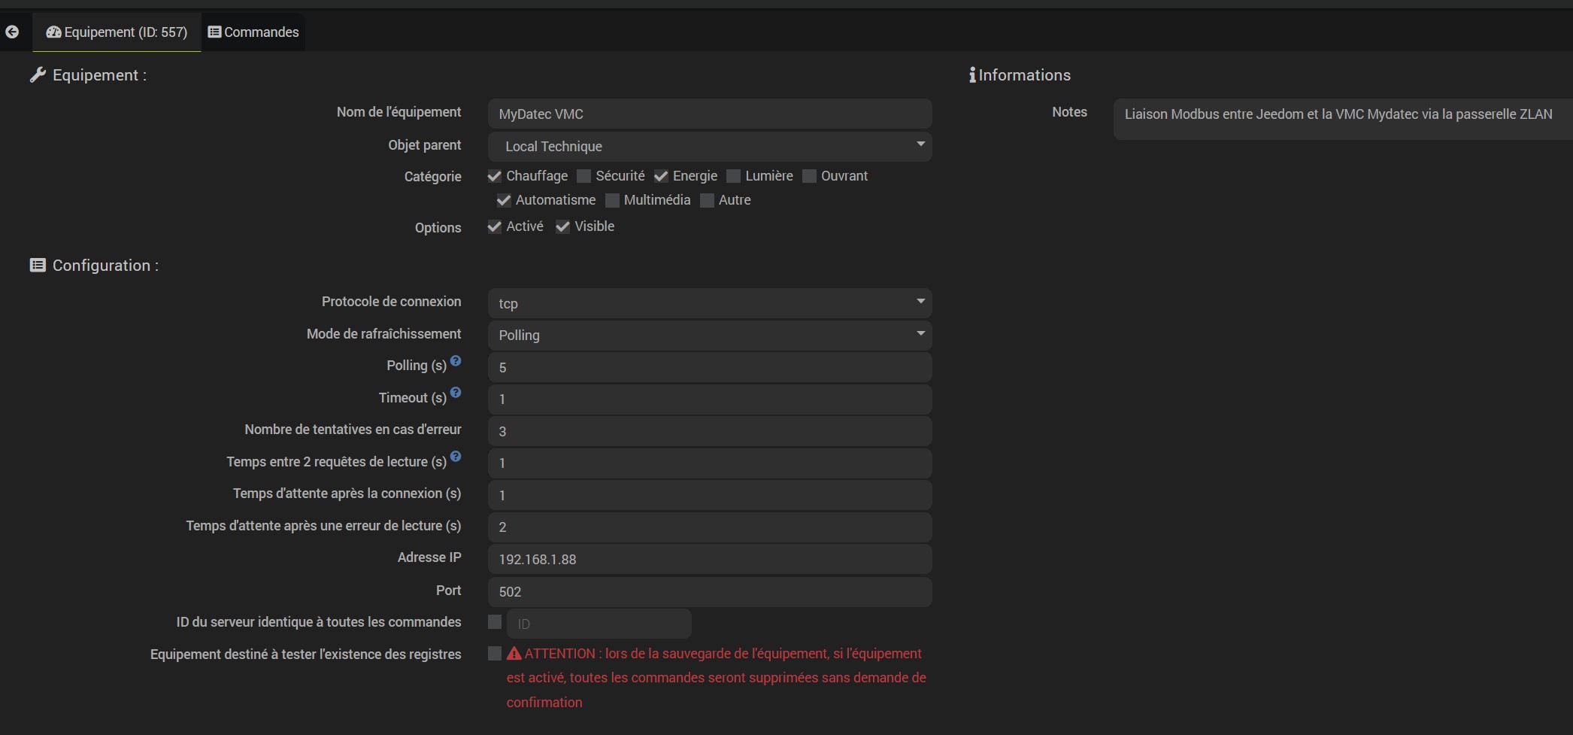The height and width of the screenshot is (735, 1573).
Task: Click the back arrow icon
Action: 12,32
